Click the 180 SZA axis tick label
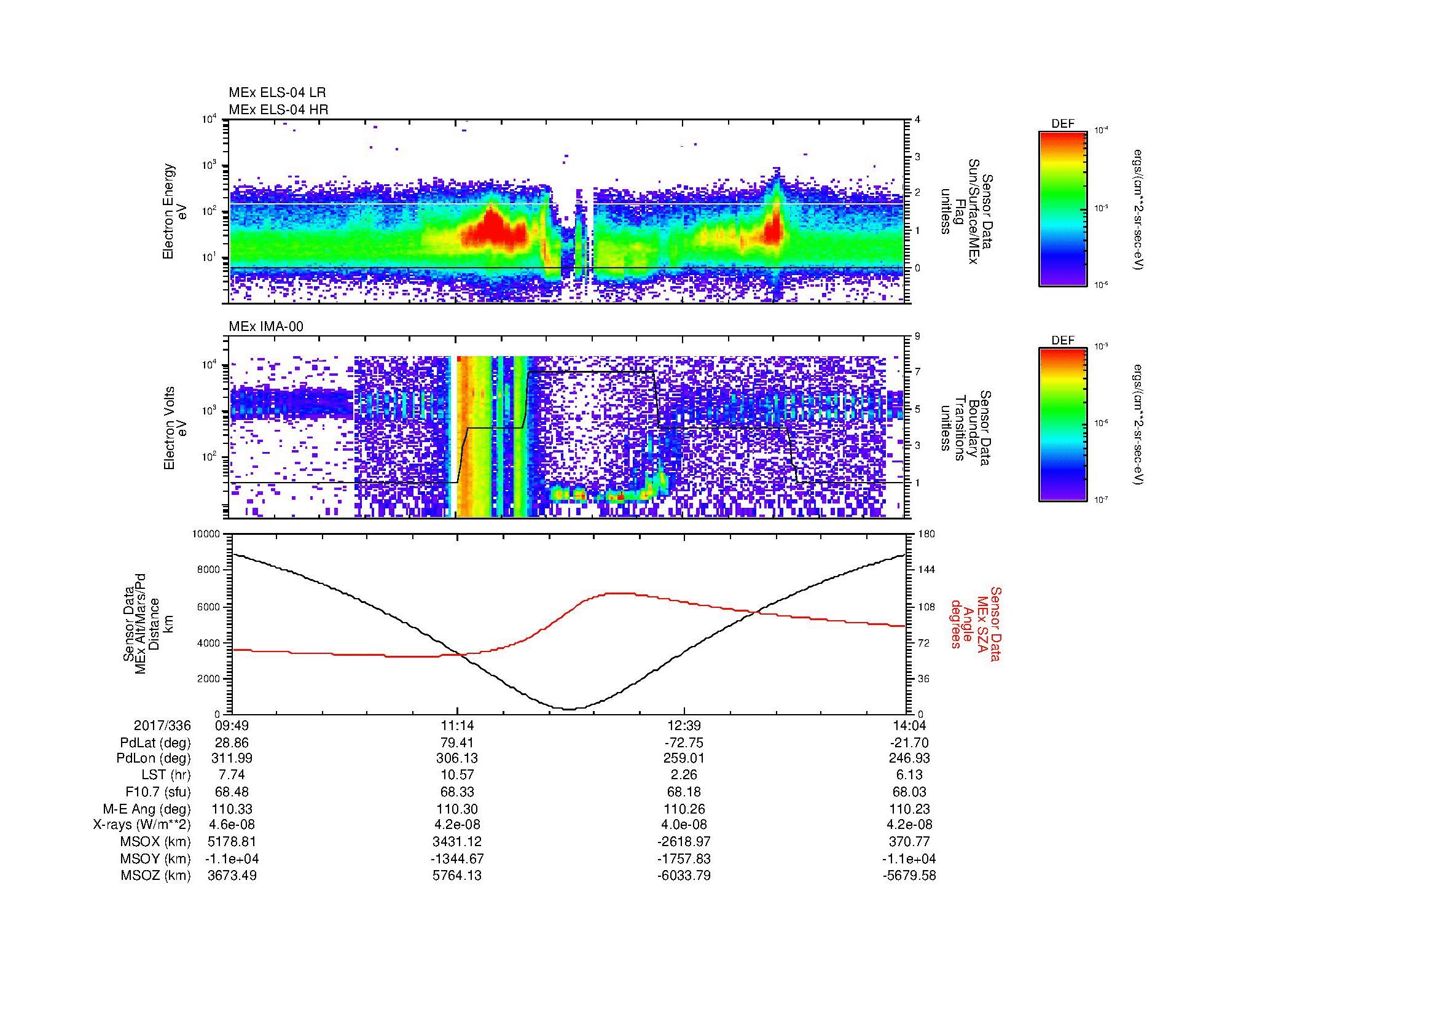 pyautogui.click(x=926, y=534)
